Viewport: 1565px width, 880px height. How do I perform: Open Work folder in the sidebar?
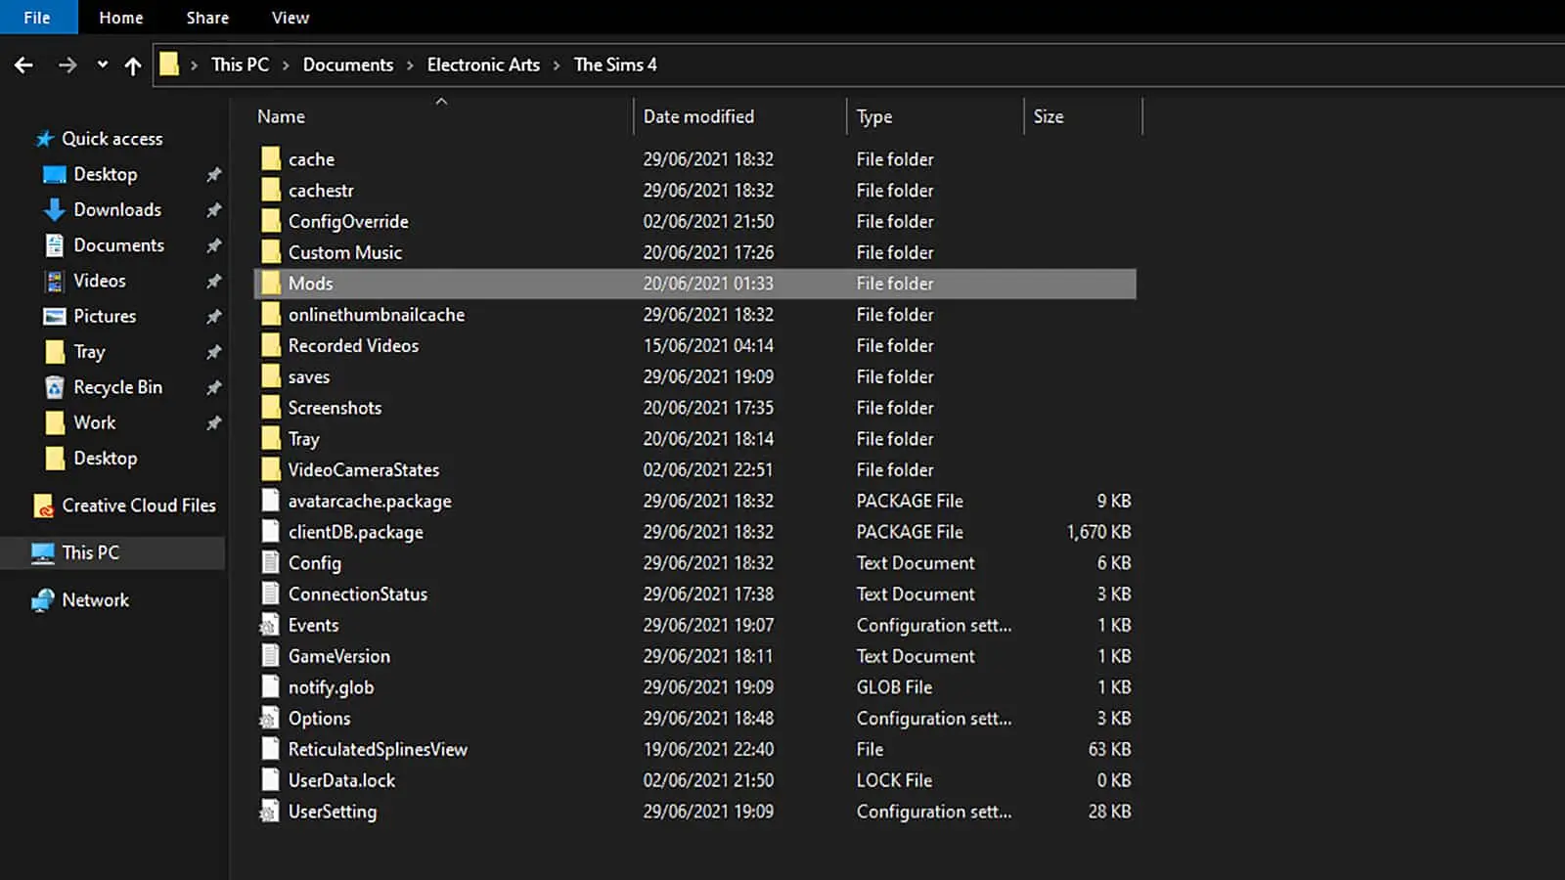95,422
